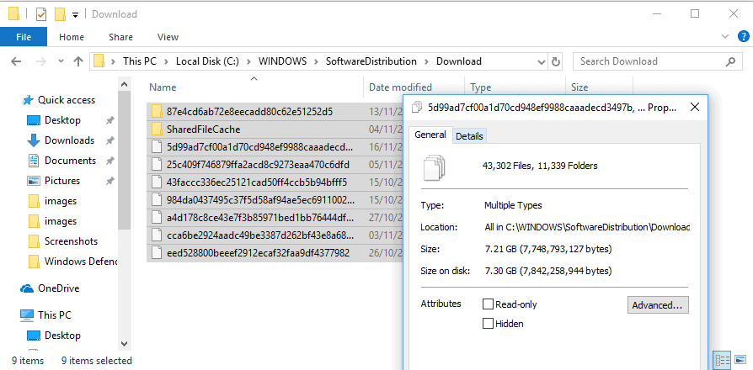The height and width of the screenshot is (370, 753).
Task: Go back with the Back arrow
Action: pyautogui.click(x=16, y=61)
